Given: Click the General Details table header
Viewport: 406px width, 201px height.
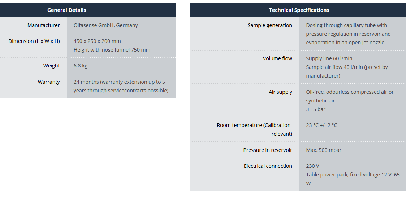Looking at the screenshot, I should [67, 10].
